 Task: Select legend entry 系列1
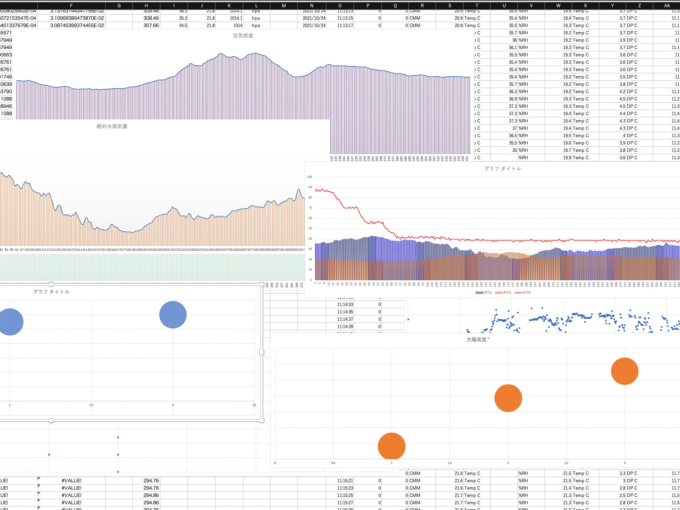(484, 293)
